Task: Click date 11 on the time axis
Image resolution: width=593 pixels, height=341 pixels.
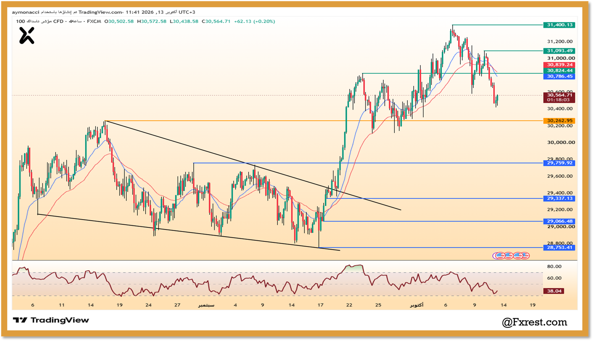Action: [x=62, y=305]
